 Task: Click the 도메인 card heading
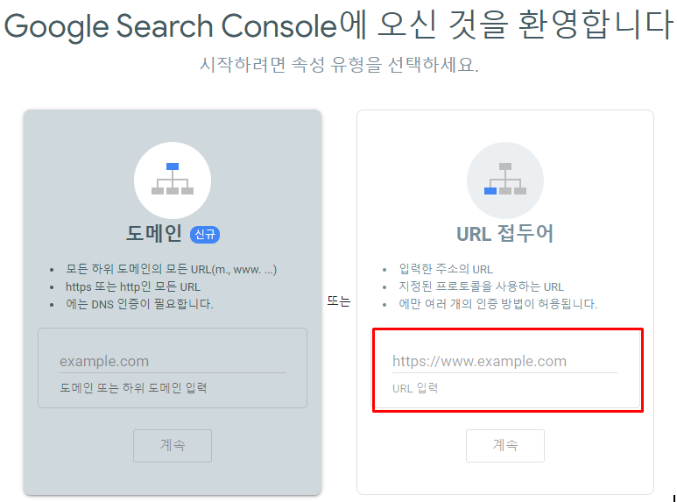tap(154, 234)
